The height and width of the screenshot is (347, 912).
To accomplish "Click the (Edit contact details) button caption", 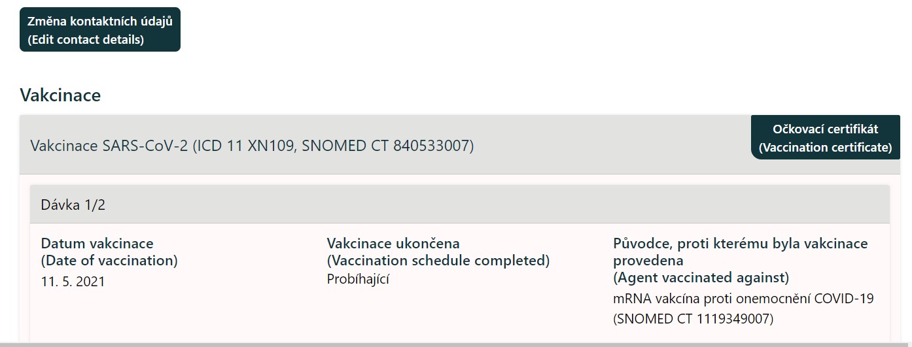I will (85, 39).
